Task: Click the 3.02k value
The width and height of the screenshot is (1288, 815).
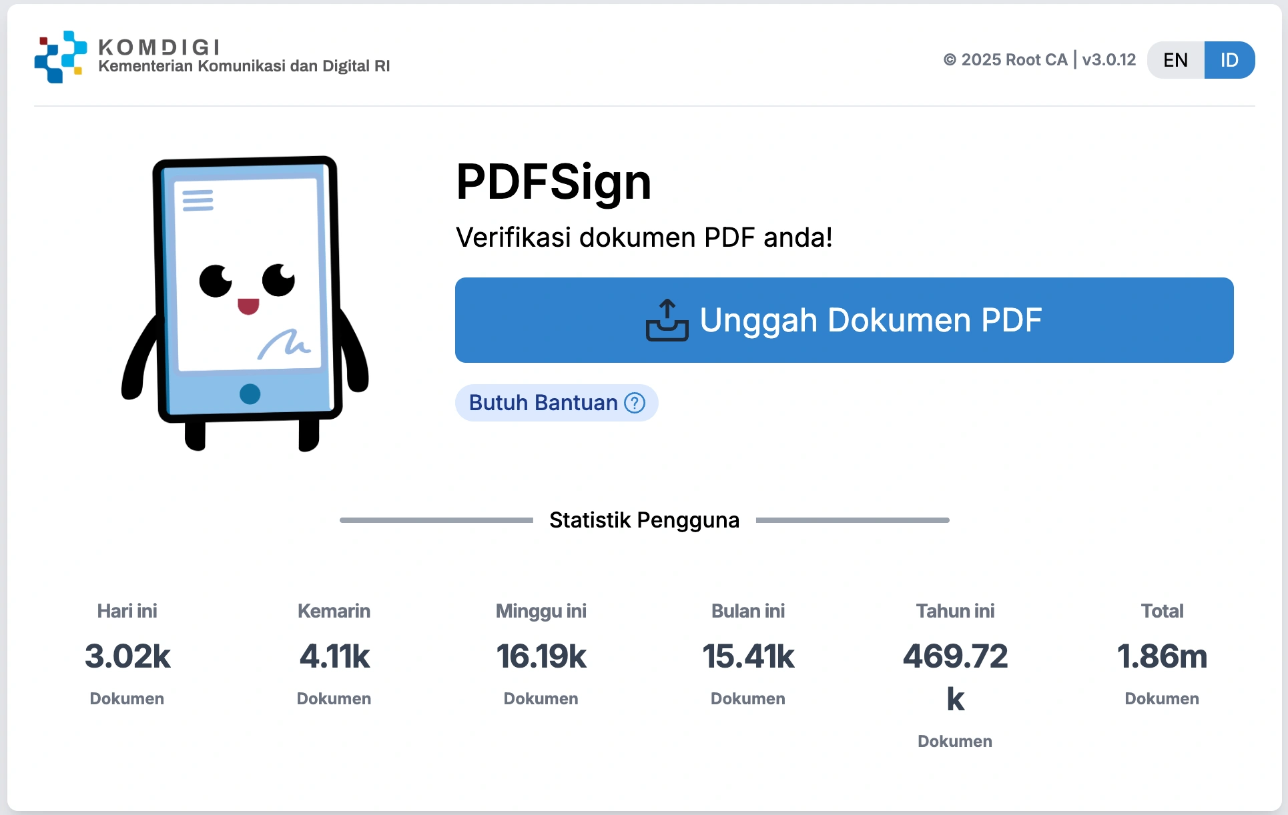Action: (127, 656)
